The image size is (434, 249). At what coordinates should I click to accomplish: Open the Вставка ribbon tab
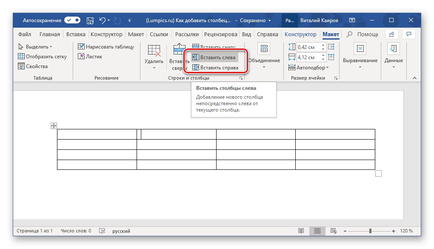76,34
